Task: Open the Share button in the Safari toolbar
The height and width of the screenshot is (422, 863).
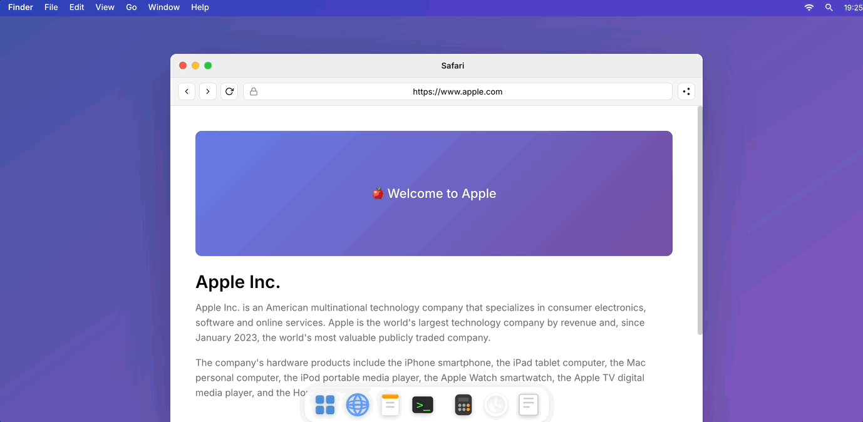Action: 686,91
